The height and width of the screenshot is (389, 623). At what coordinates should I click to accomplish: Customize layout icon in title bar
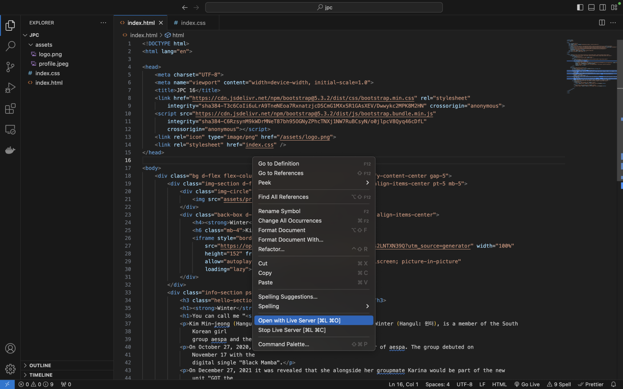click(x=614, y=7)
